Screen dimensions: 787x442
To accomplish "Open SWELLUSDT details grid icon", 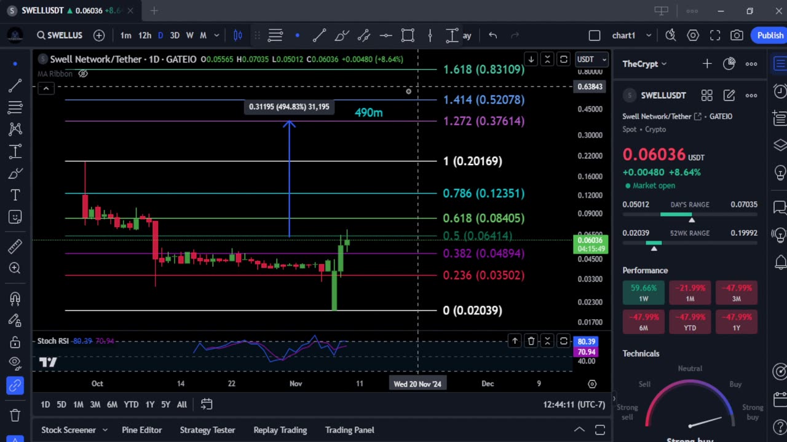I will [x=707, y=96].
